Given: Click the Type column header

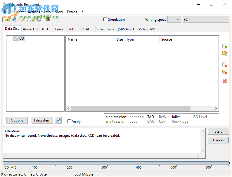Looking at the screenshot, I should pos(142,39).
